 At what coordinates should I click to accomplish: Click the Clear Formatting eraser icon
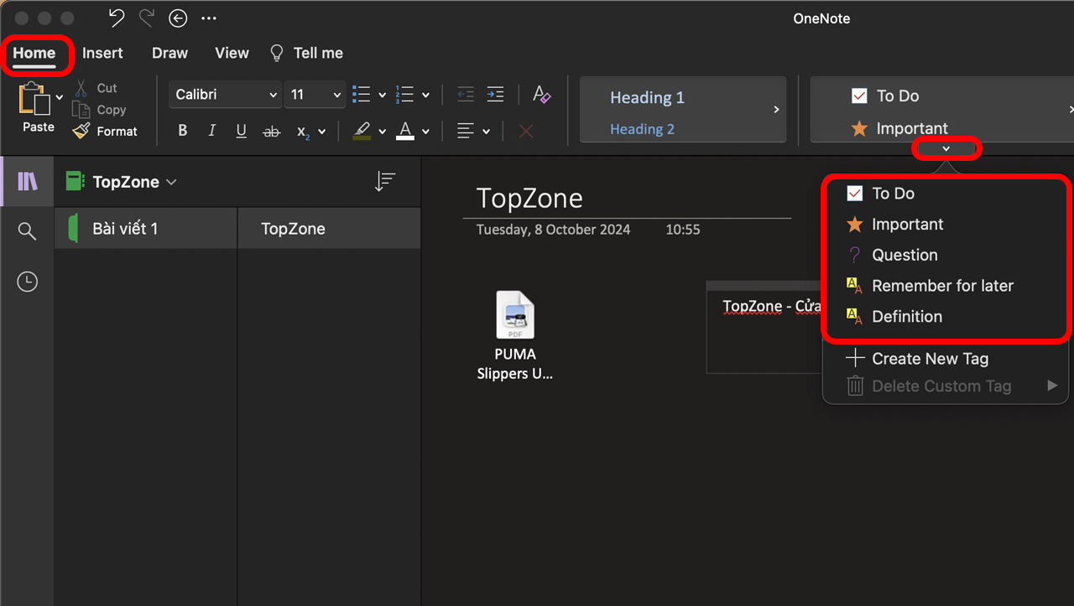541,95
